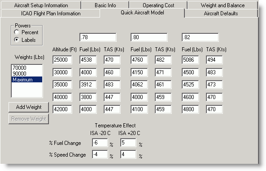Edit the 5086 fuel value field
The image size is (266, 171).
point(190,60)
